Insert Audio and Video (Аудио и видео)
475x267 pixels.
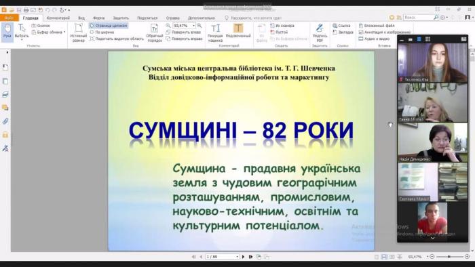click(374, 39)
